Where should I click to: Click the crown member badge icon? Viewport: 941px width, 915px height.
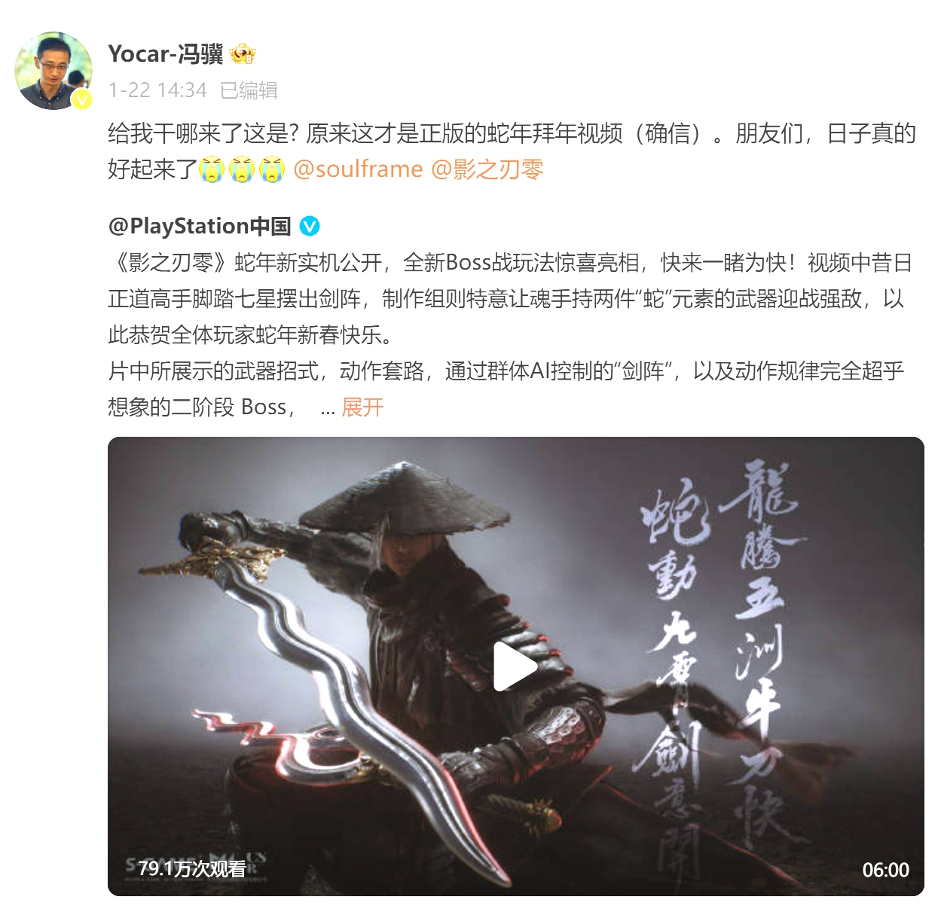[243, 54]
